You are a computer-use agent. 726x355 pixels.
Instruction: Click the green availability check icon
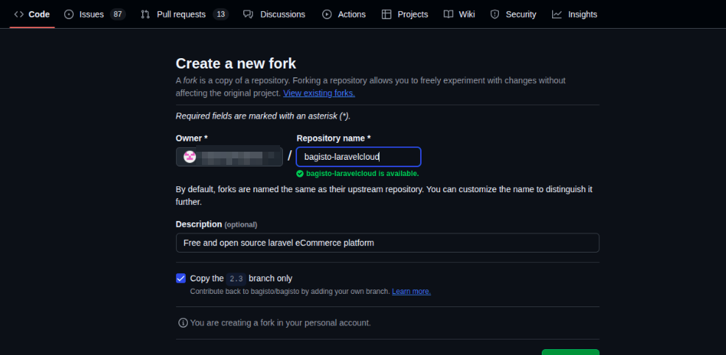(x=300, y=174)
